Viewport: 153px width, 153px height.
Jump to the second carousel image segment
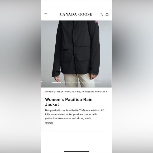[x=66, y=83]
